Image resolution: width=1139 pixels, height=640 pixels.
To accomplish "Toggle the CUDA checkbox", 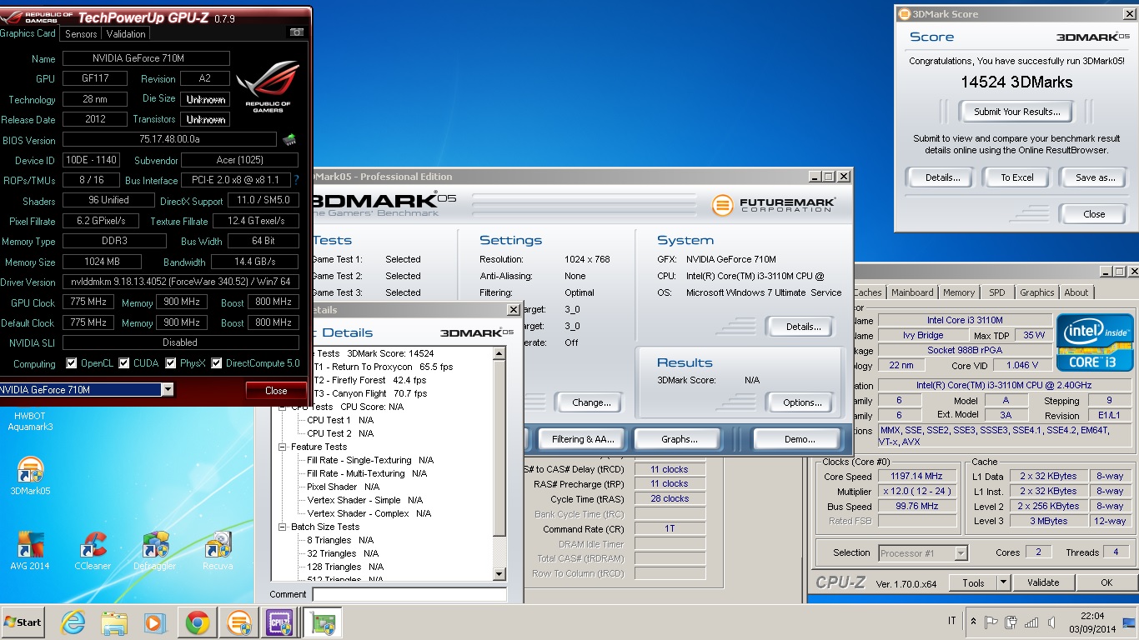I will pyautogui.click(x=124, y=363).
